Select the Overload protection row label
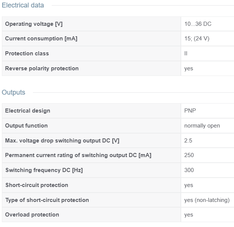The width and height of the screenshot is (234, 227). point(32,215)
